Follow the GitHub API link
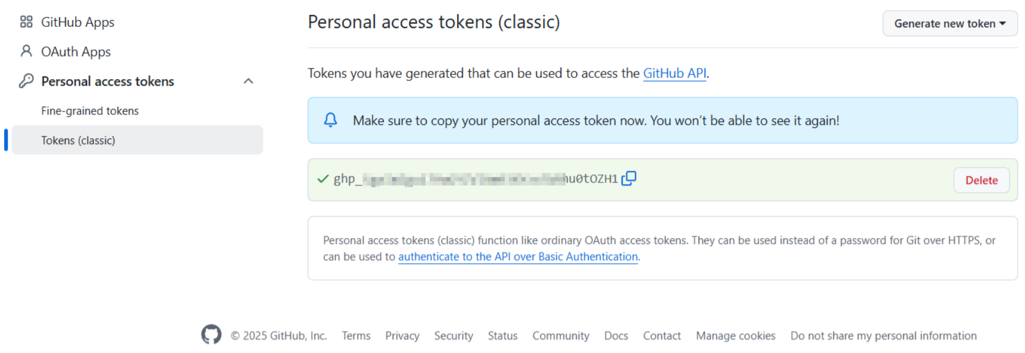The image size is (1025, 353). (674, 73)
